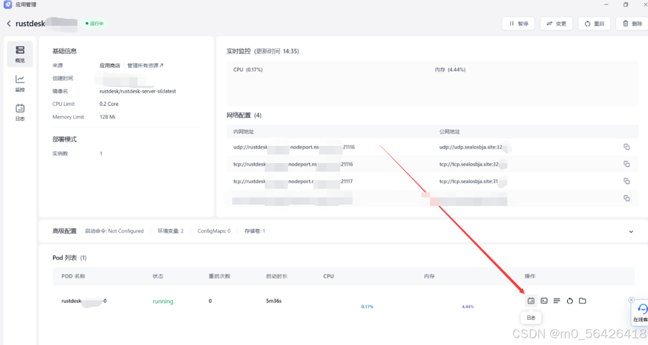Open terminal icon for rustdesk pod
This screenshot has width=648, height=345.
click(x=544, y=301)
